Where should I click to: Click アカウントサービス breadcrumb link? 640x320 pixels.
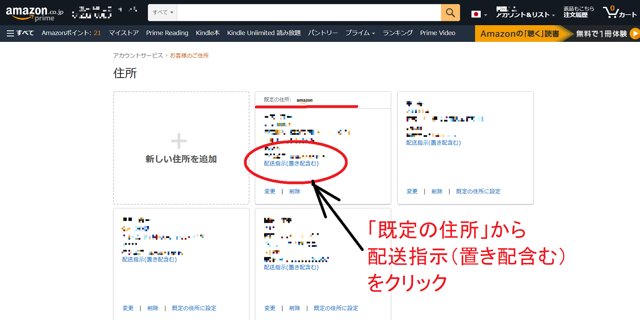click(x=138, y=55)
